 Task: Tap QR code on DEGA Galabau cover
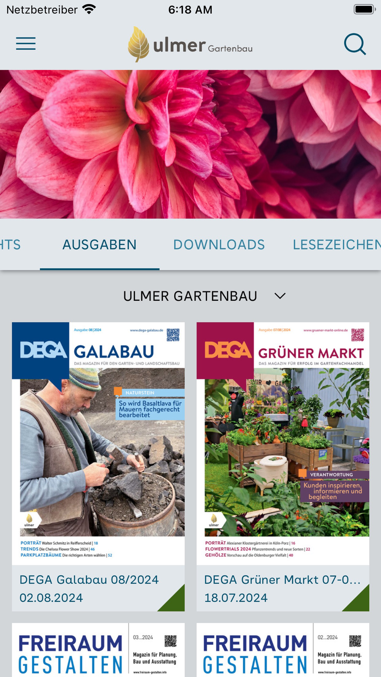(x=173, y=335)
